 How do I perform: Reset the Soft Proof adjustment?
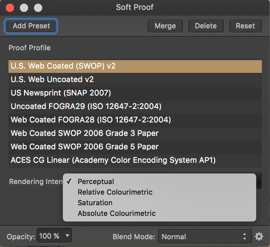pos(245,26)
